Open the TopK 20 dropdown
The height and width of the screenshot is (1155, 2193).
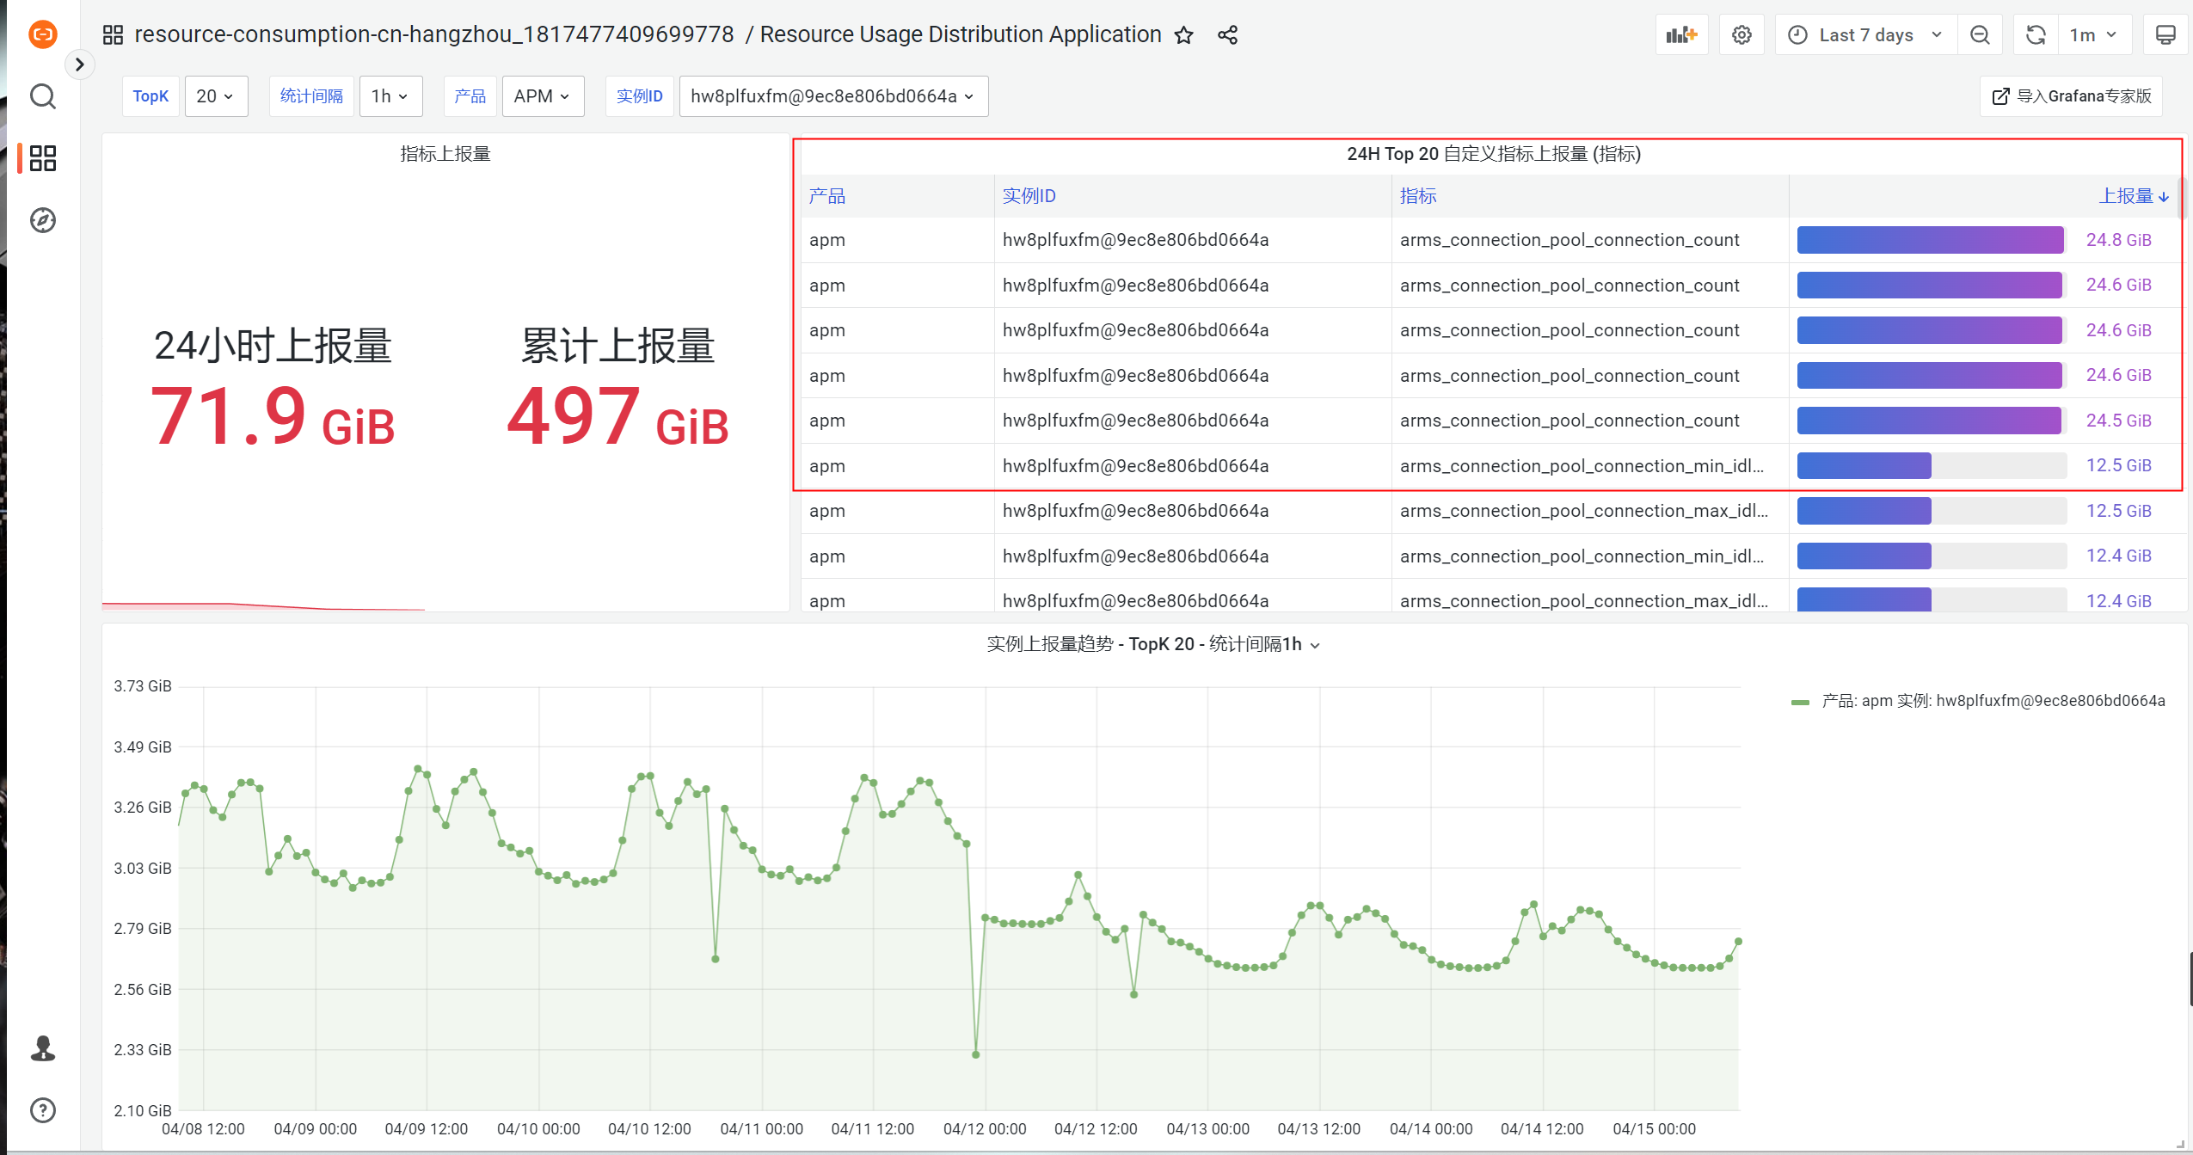pos(216,96)
